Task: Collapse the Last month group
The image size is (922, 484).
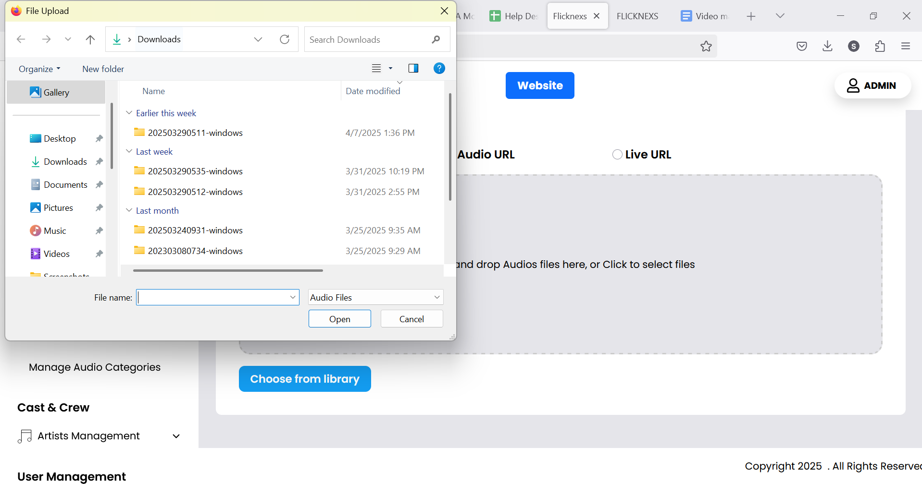Action: pos(129,210)
